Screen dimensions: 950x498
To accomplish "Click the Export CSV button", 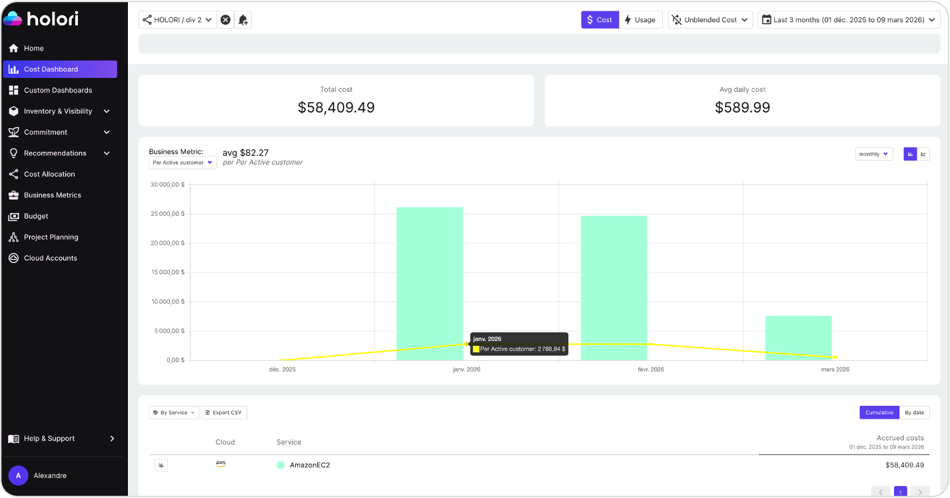I will tap(224, 412).
